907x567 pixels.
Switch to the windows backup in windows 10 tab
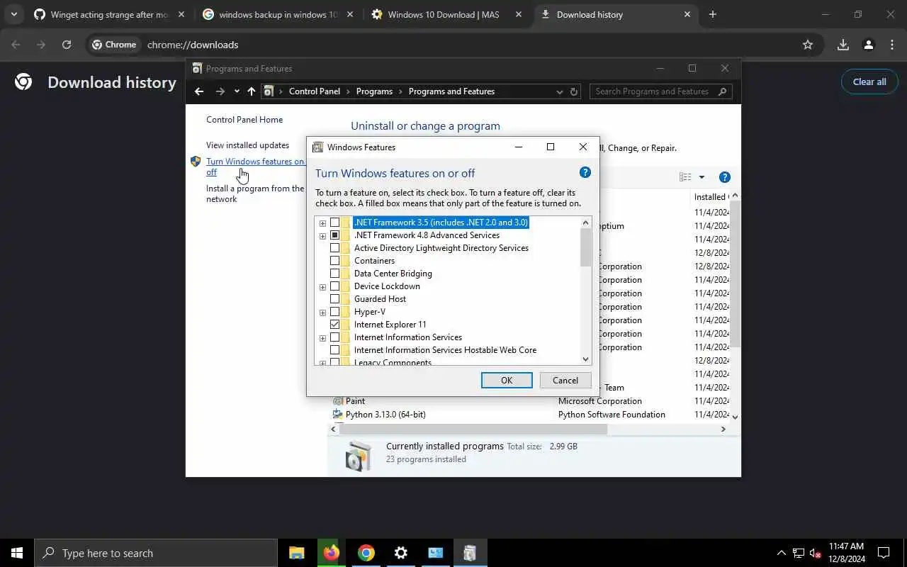278,14
